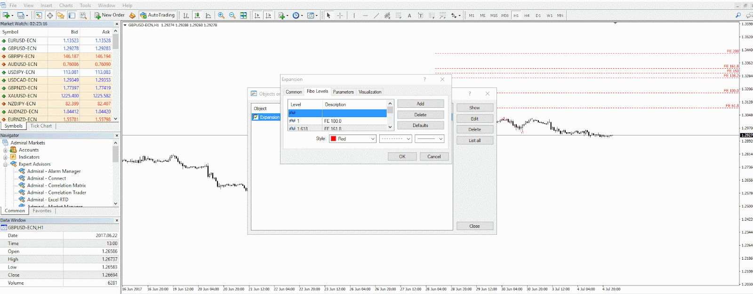Click the zoom in magnifier icon
This screenshot has height=294, width=753.
[221, 16]
